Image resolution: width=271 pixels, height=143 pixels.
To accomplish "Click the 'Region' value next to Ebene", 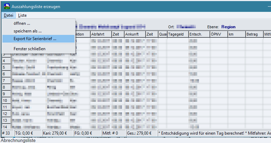I will (x=228, y=27).
